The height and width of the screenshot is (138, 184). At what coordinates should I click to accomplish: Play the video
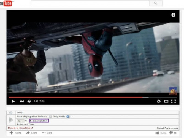13,101
